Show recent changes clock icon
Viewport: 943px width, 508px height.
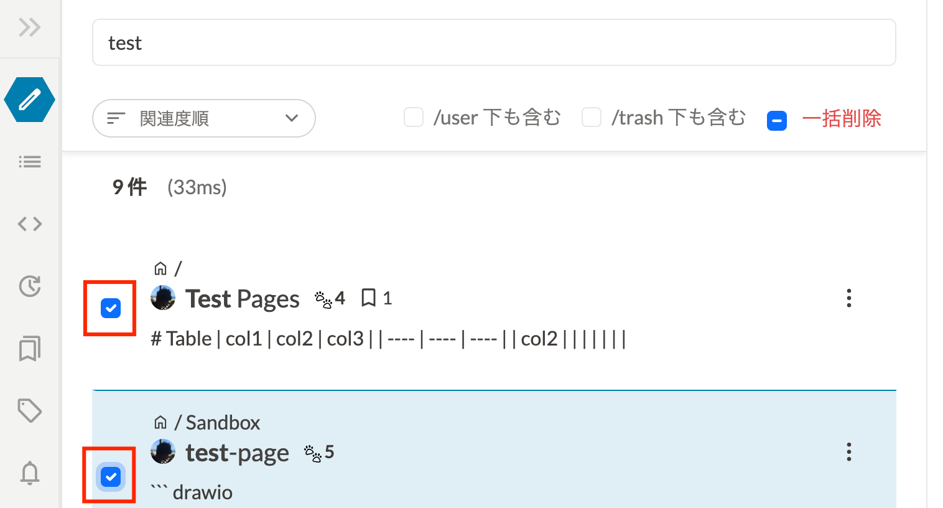[29, 286]
